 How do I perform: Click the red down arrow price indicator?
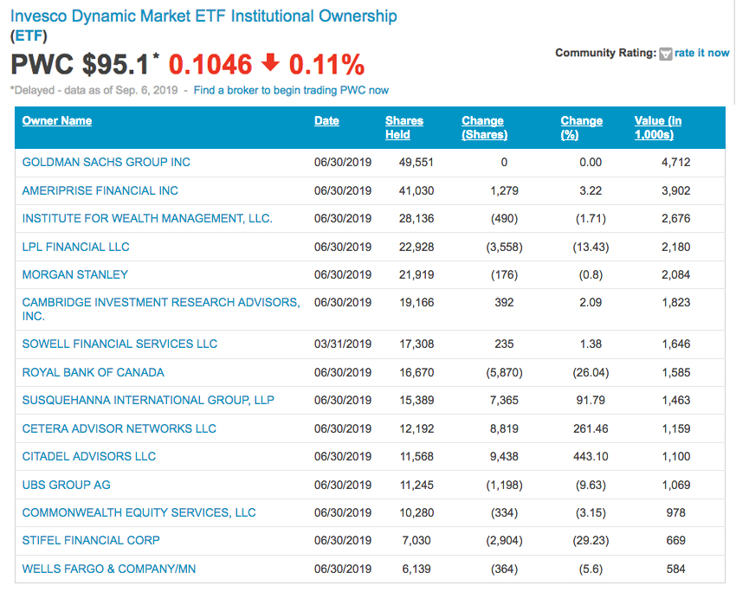point(270,62)
